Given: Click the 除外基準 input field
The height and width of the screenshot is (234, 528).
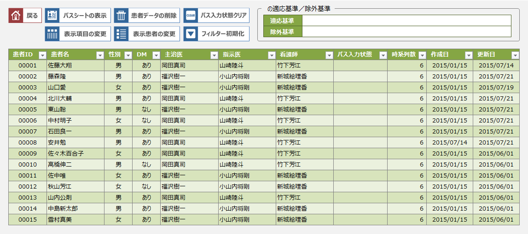Looking at the screenshot, I should [x=406, y=32].
